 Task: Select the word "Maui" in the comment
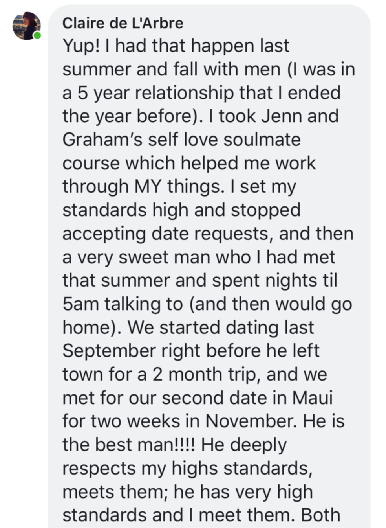pyautogui.click(x=312, y=398)
